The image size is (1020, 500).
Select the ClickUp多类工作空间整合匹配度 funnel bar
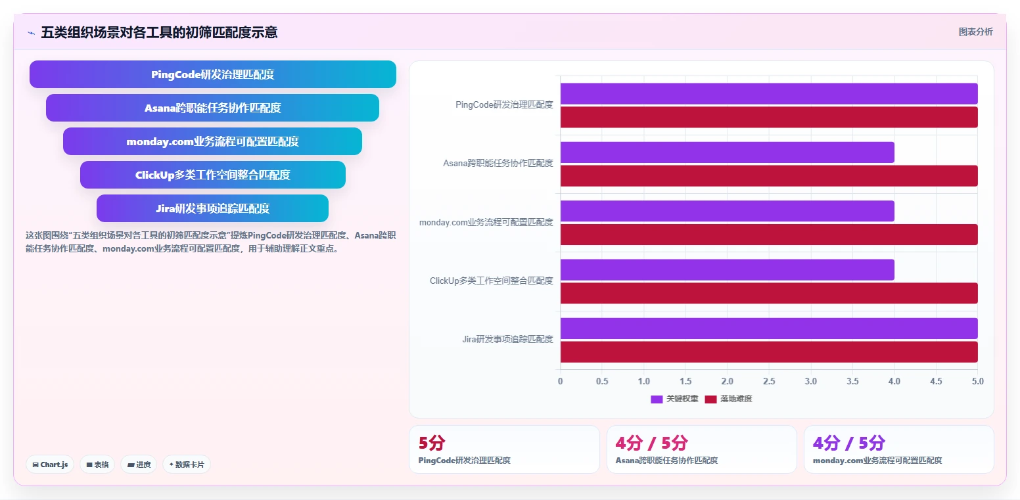tap(213, 175)
